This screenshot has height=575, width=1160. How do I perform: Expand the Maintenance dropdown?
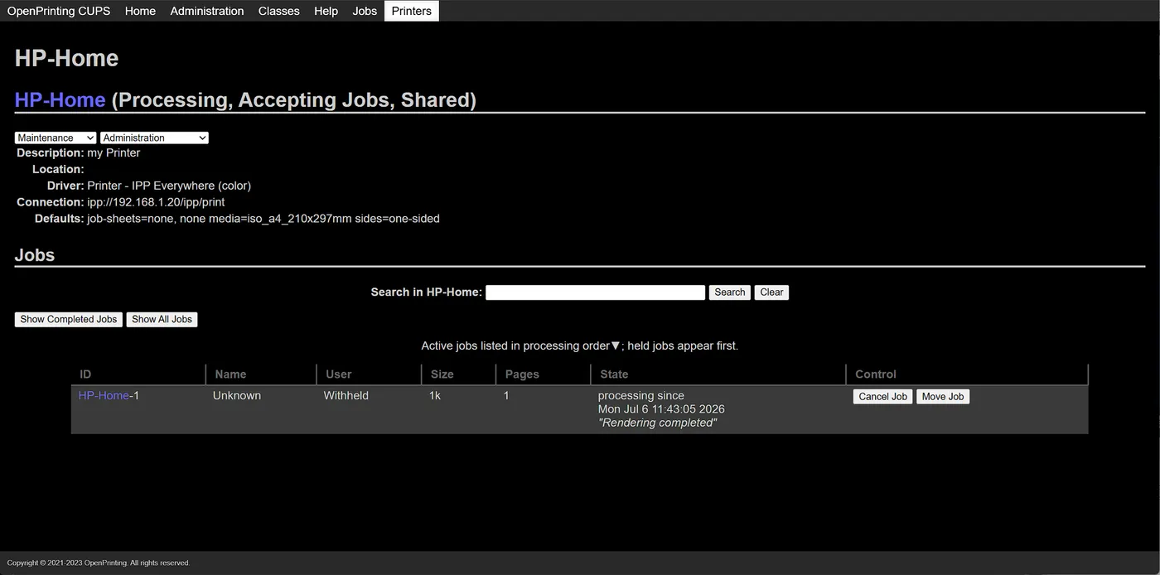[x=56, y=138]
